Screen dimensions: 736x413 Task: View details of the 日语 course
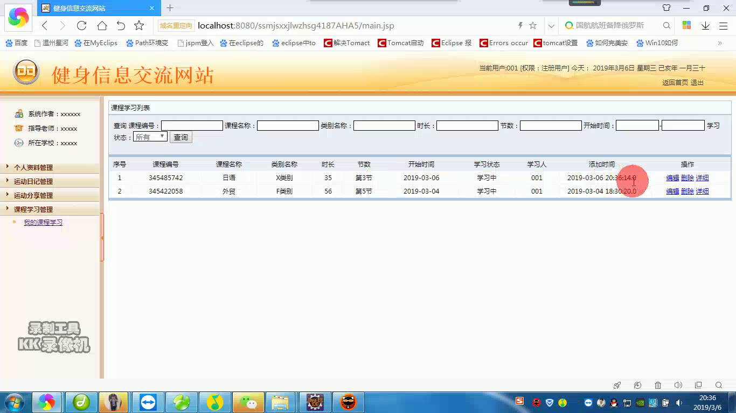click(x=702, y=178)
